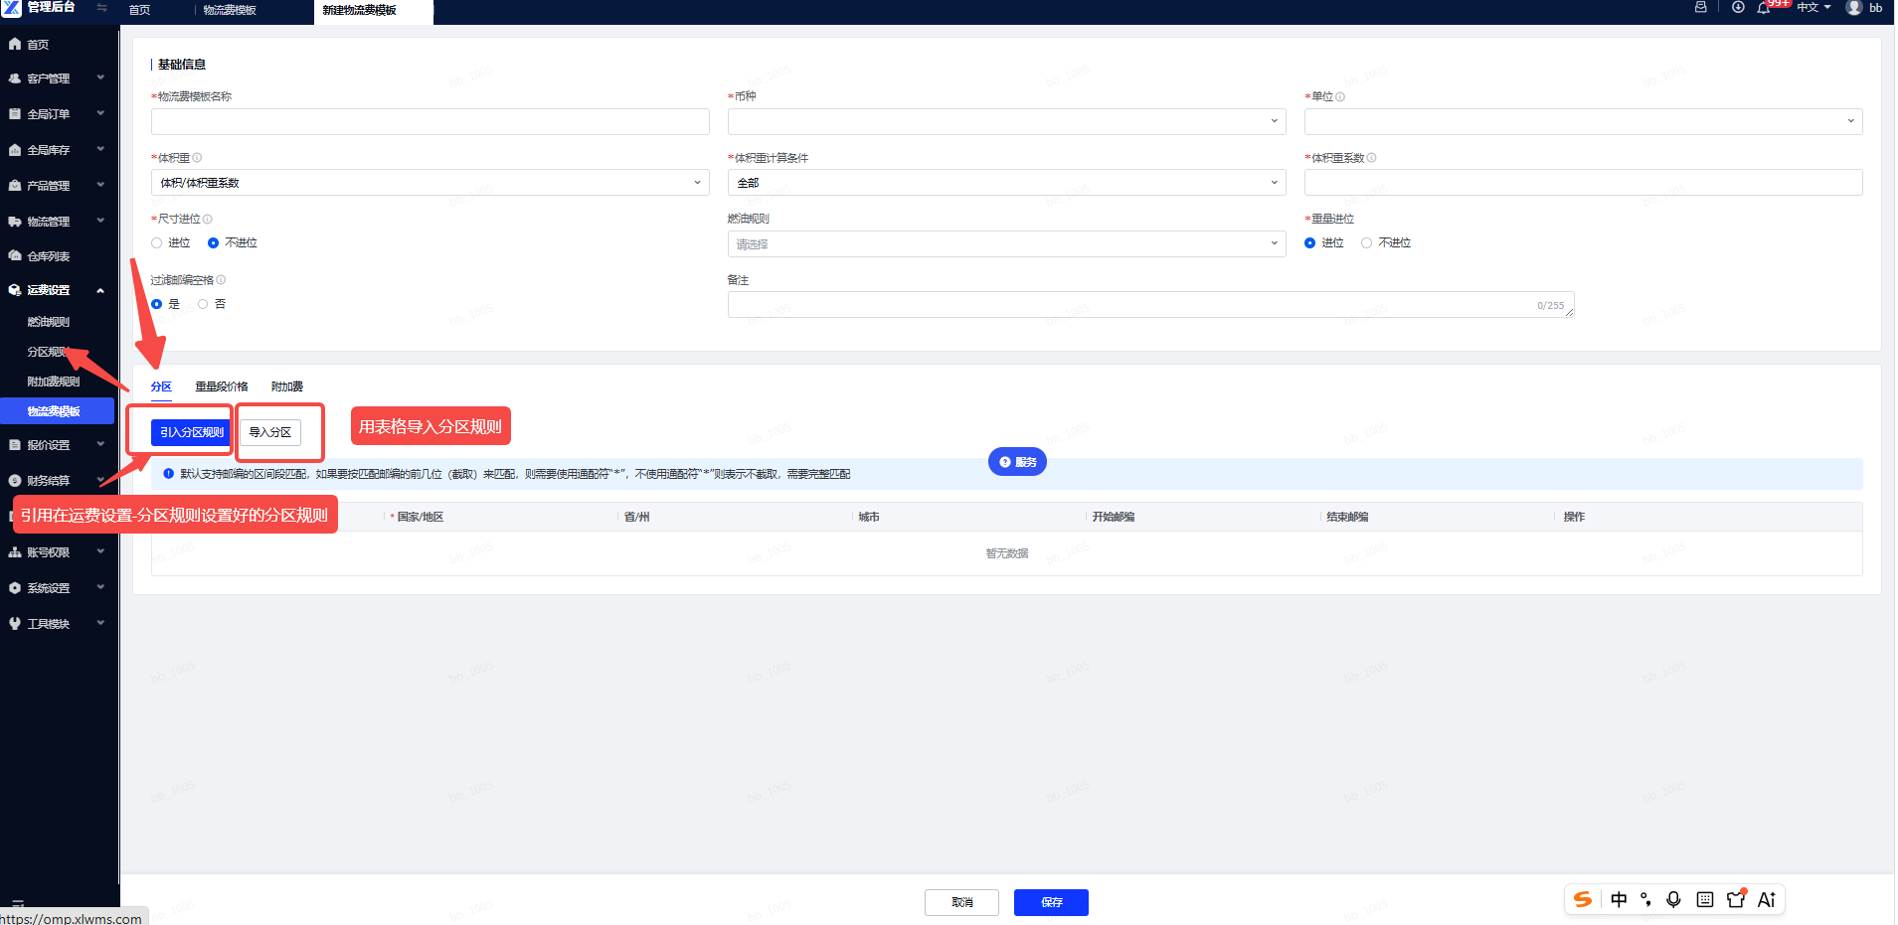
Task: Open the 燃油规则 dropdown
Action: pos(1006,243)
